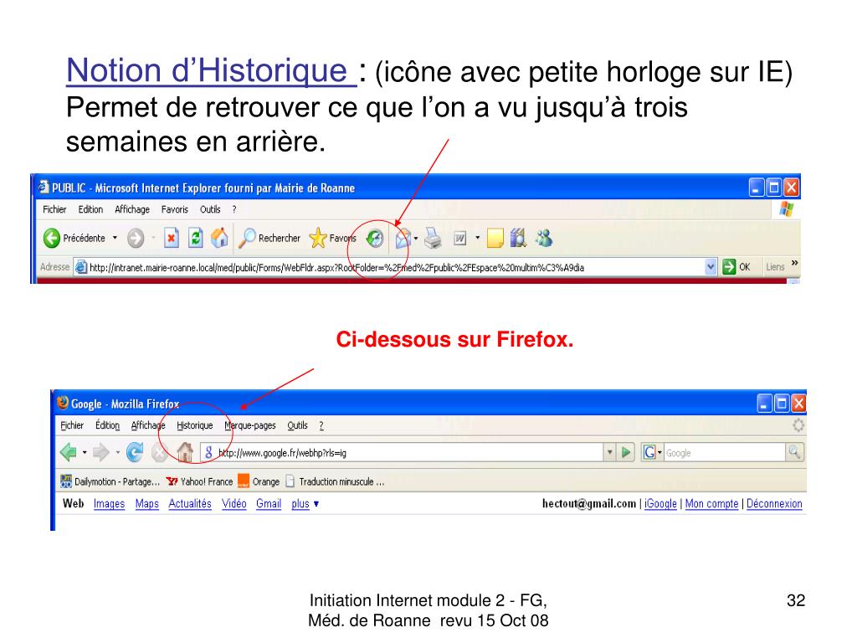
Task: Click the Déconnexion link
Action: point(774,503)
